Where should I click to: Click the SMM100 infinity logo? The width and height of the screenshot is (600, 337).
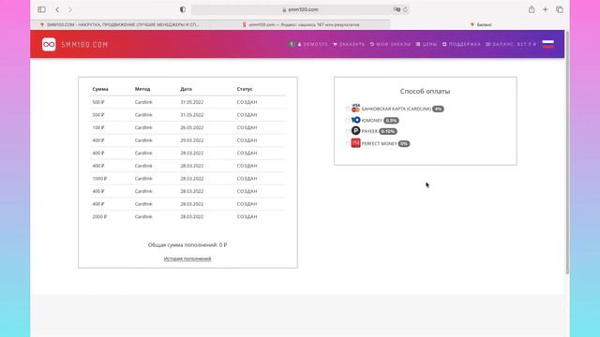[x=49, y=44]
